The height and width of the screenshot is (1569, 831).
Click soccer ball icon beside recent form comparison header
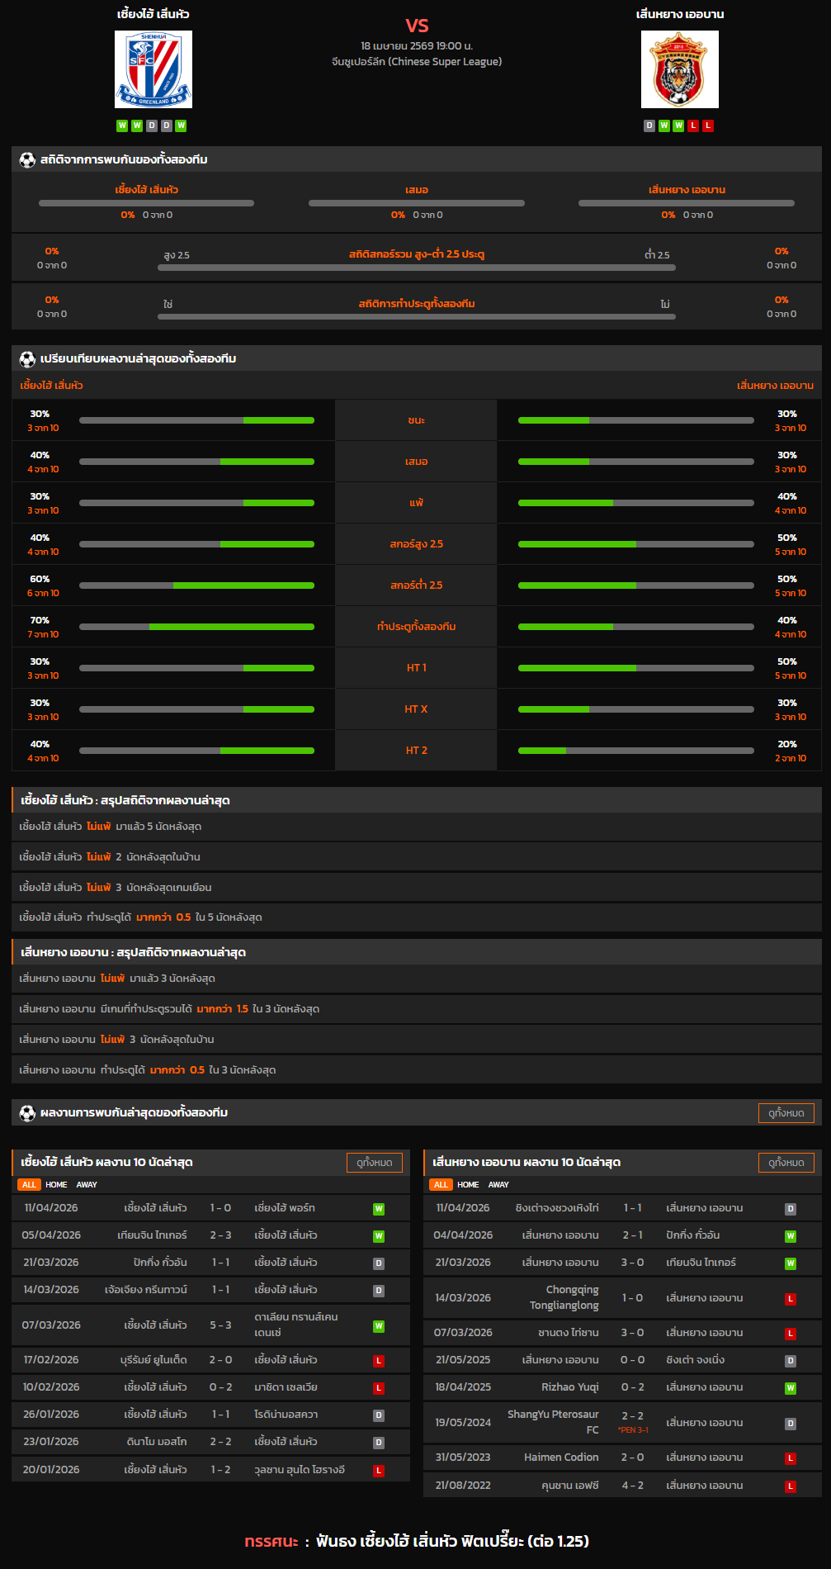point(27,359)
